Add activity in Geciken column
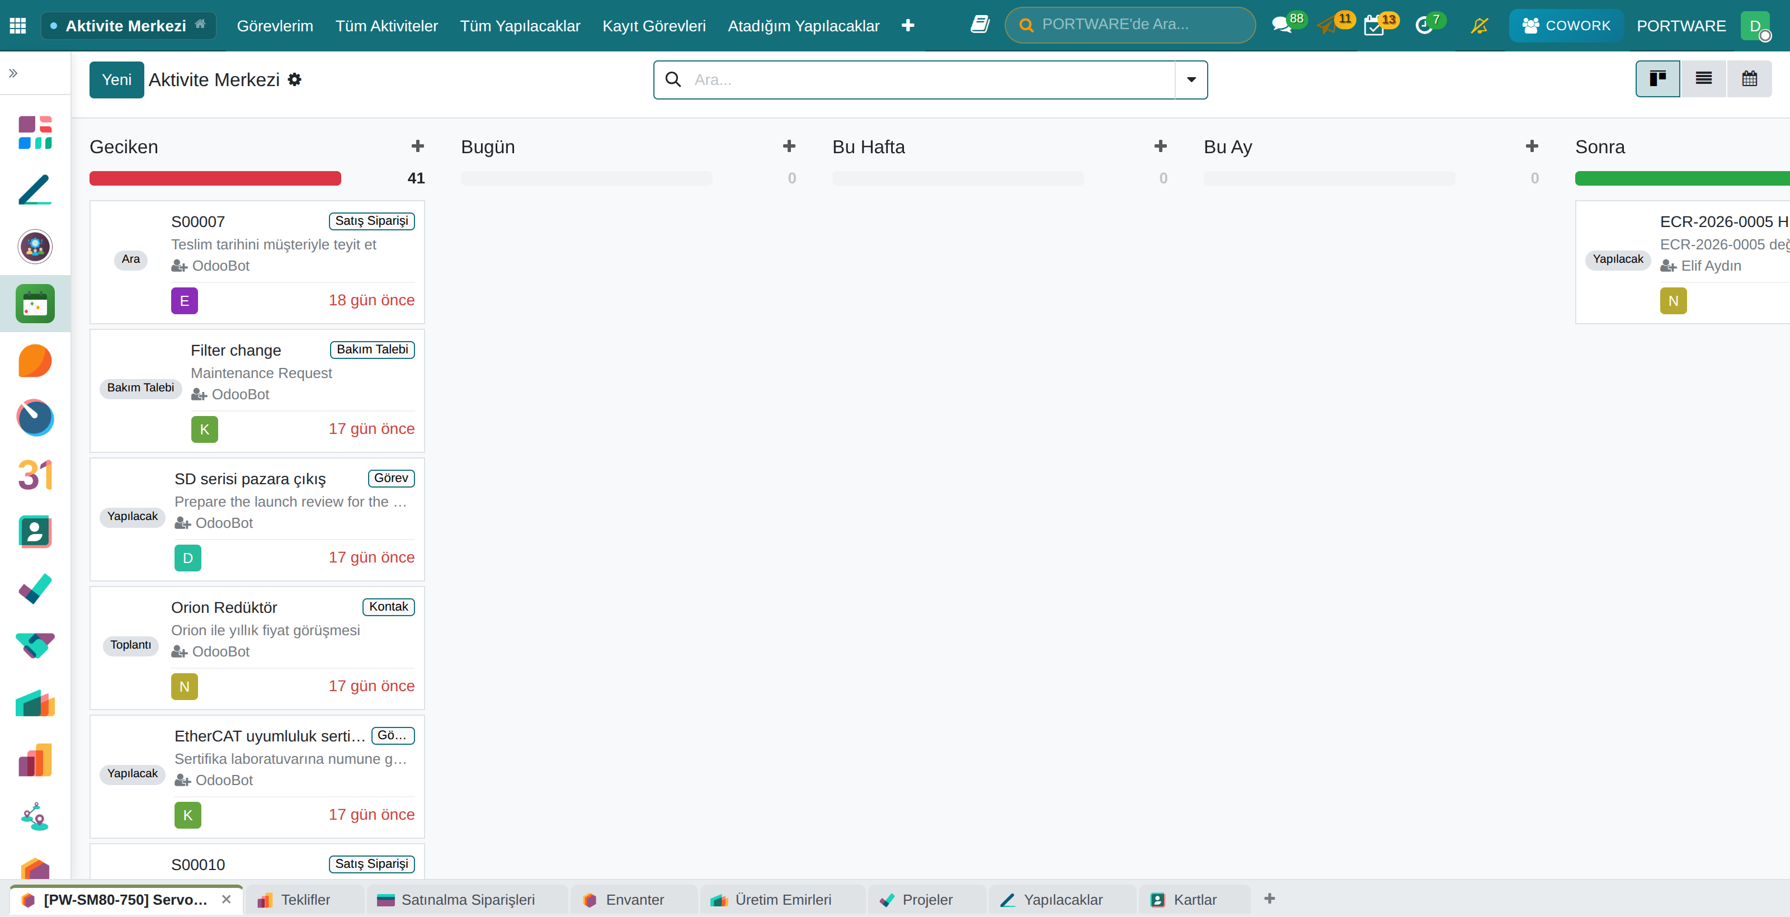1790x917 pixels. point(418,146)
